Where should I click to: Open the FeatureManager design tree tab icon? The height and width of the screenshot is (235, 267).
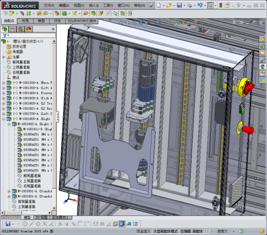click(x=5, y=29)
